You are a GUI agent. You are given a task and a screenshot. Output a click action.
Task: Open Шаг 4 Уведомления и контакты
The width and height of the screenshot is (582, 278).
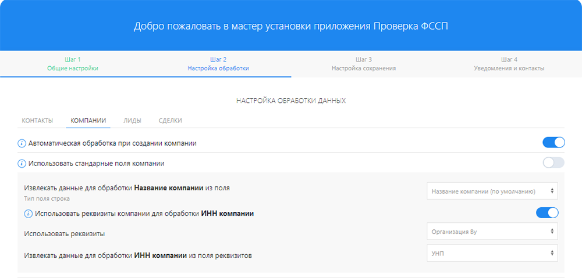point(509,64)
